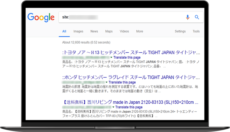Click the blurred URL under 西川リビング result
The height and width of the screenshot is (132, 230).
point(87,107)
